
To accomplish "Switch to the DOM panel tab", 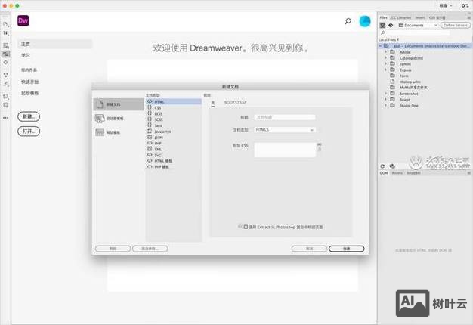I will (384, 173).
